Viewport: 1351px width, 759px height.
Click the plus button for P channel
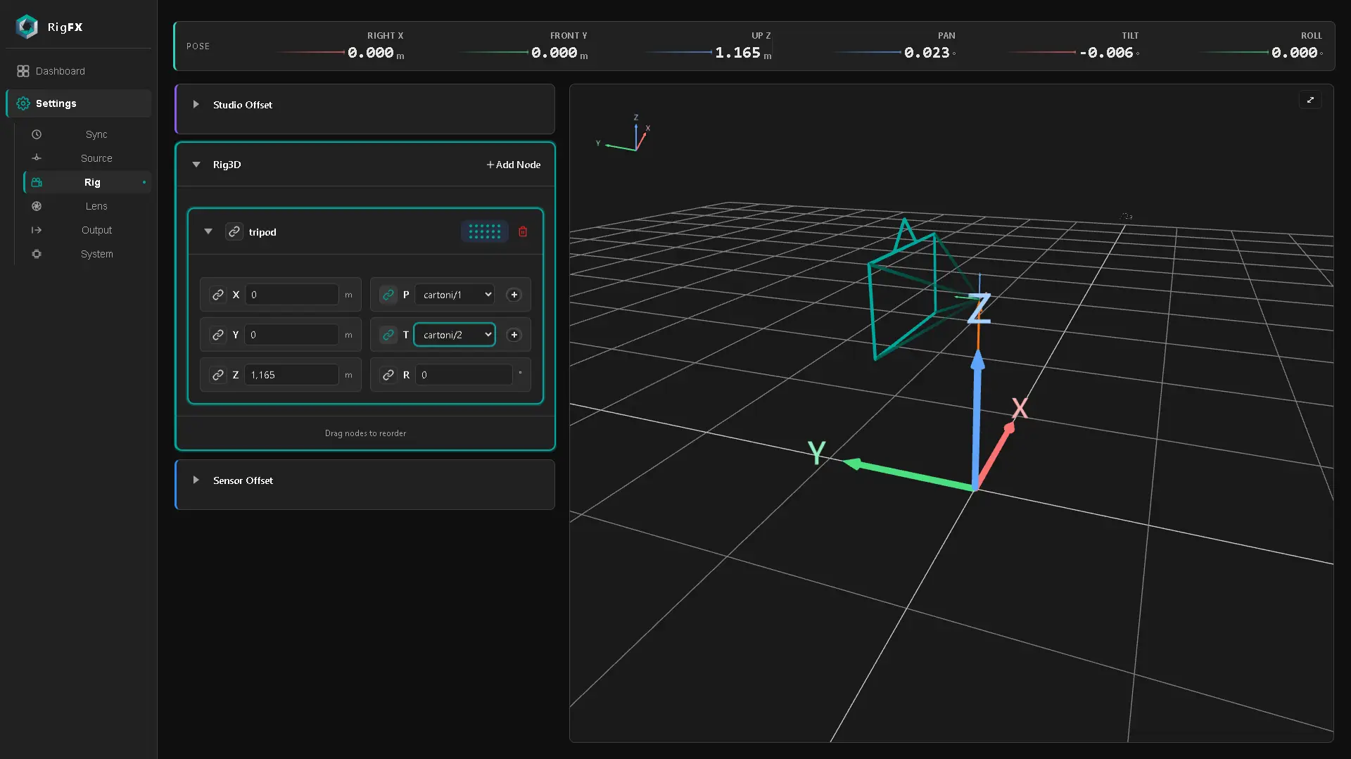tap(514, 295)
